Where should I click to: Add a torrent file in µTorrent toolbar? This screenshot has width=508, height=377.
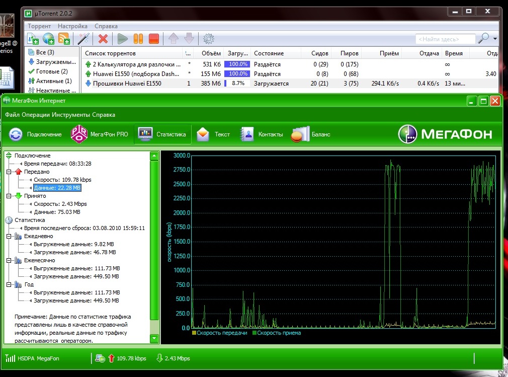pyautogui.click(x=33, y=39)
